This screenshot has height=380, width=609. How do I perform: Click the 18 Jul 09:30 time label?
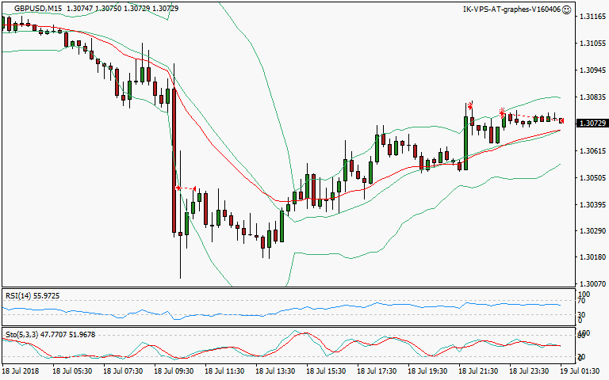click(x=174, y=371)
